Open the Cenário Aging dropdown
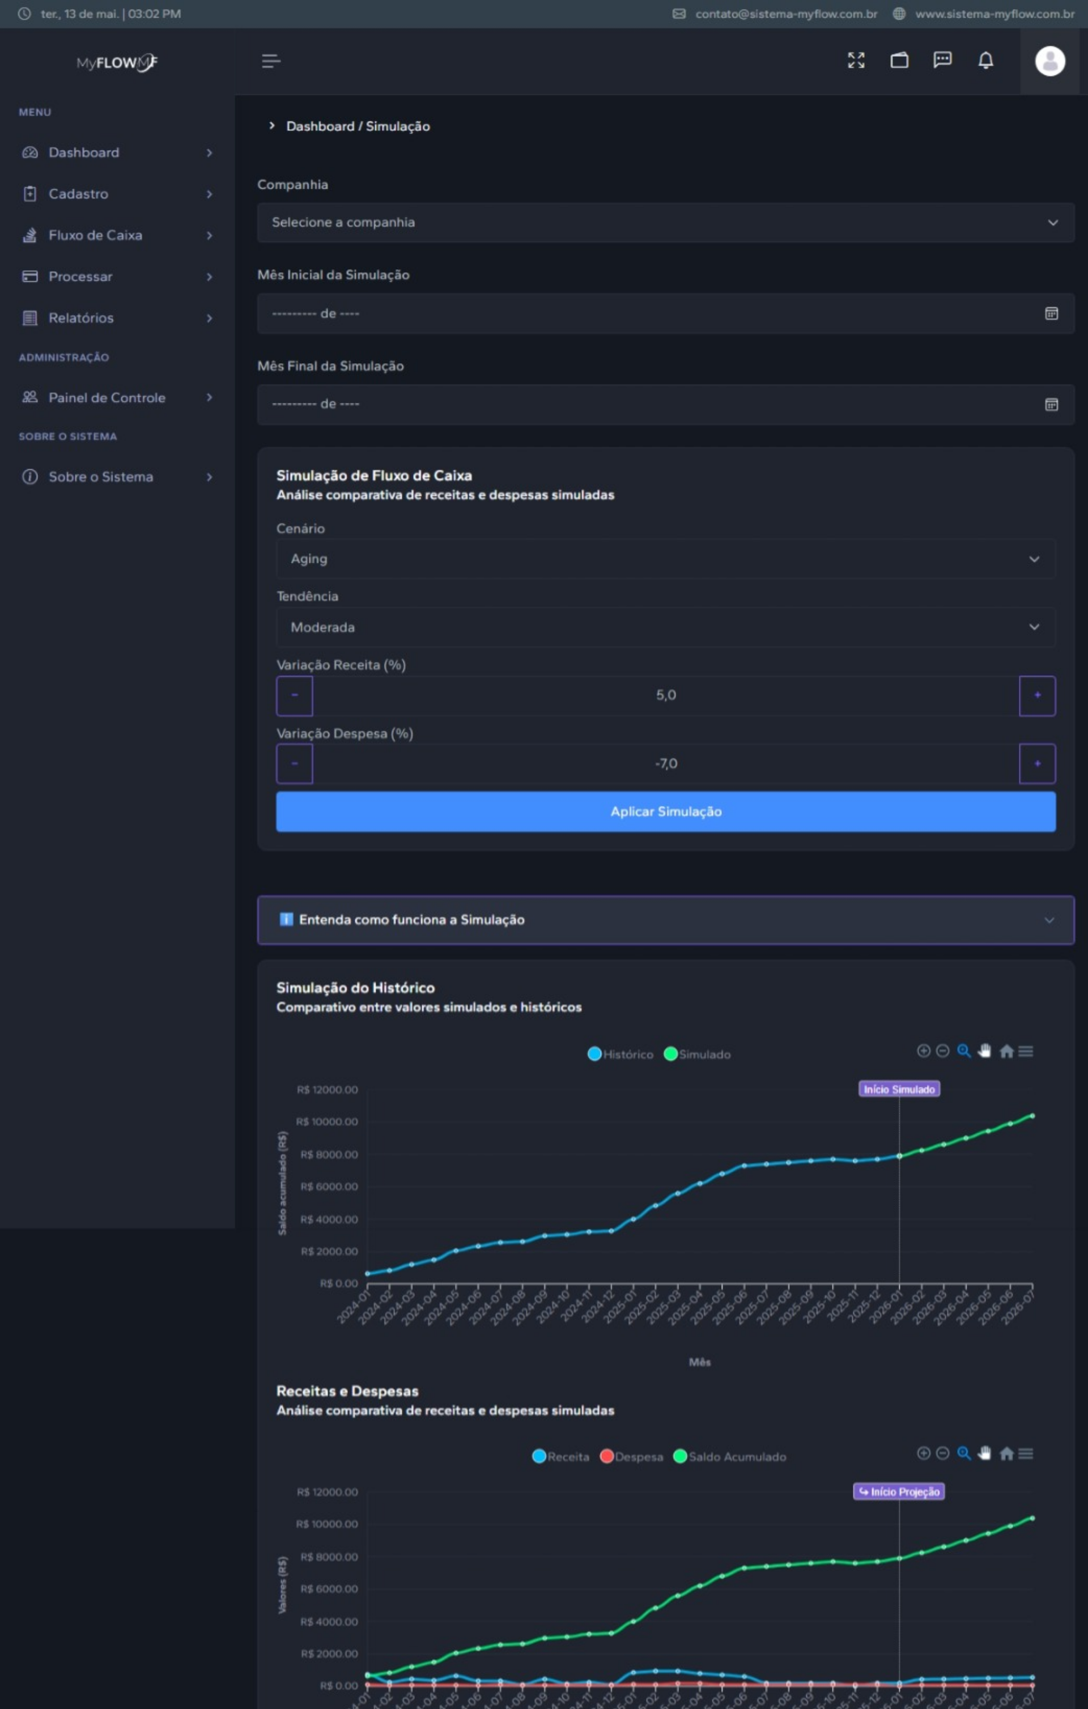 (665, 559)
